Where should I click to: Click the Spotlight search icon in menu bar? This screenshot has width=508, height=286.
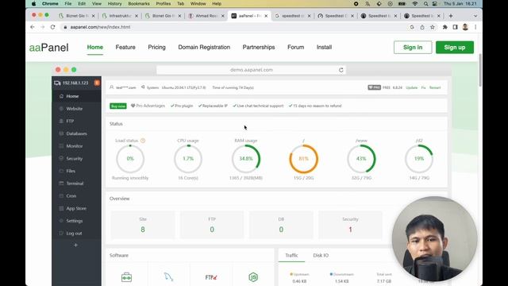425,3
